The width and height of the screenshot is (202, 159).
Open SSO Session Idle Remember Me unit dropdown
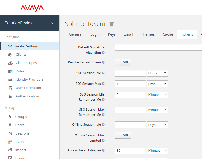[x=157, y=94]
